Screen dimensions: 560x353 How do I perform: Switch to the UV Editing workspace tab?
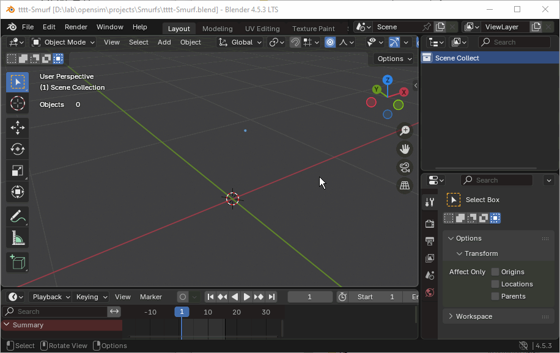(262, 29)
